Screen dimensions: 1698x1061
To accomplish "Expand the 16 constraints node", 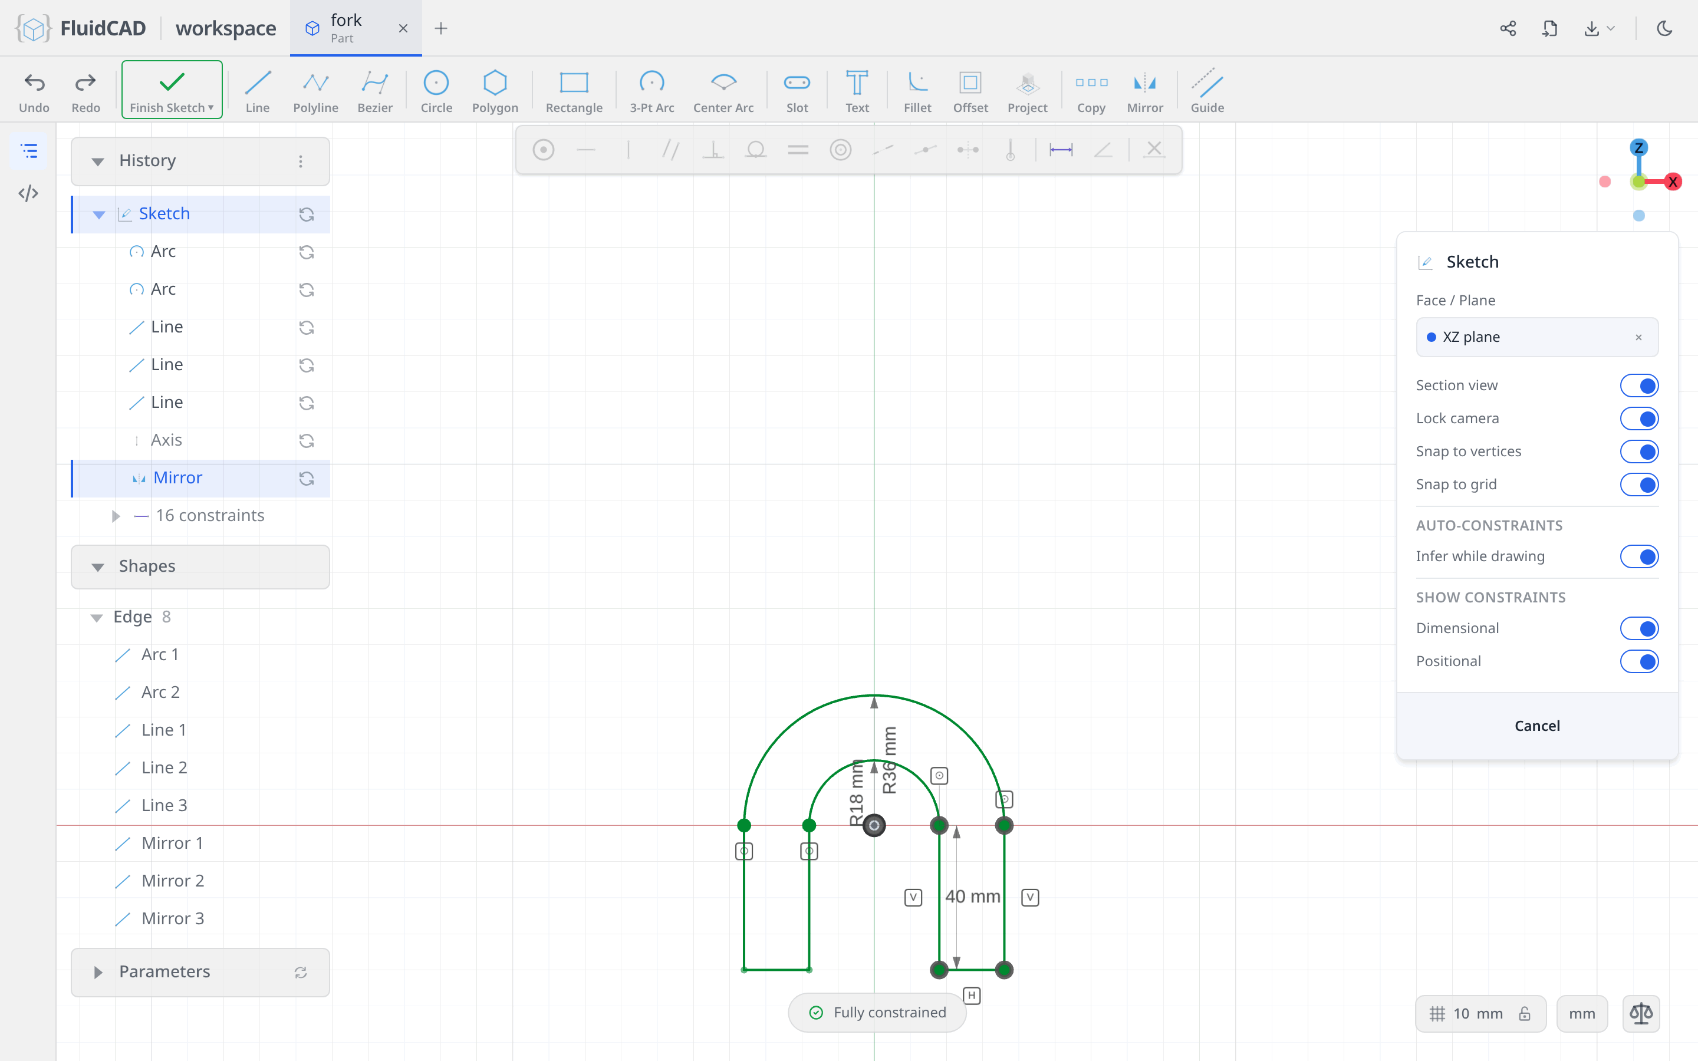I will click(x=116, y=516).
